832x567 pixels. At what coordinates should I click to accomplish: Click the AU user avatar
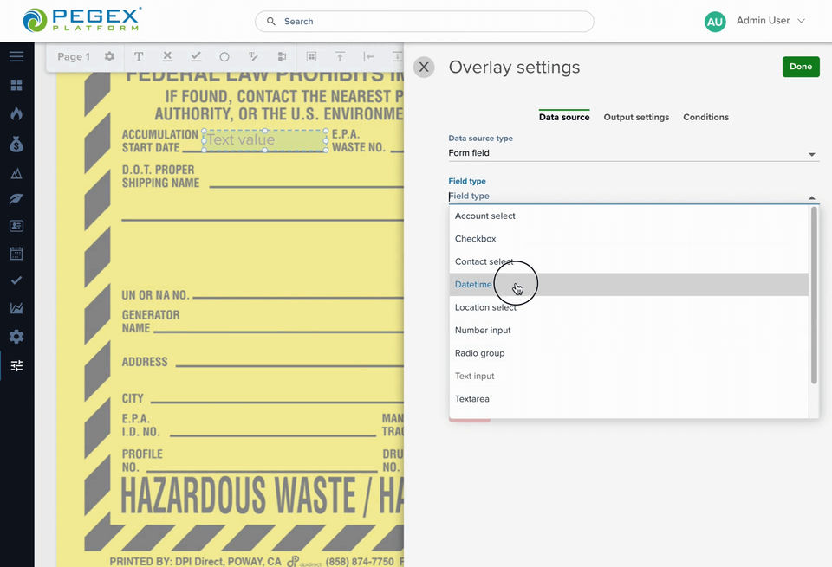point(715,21)
